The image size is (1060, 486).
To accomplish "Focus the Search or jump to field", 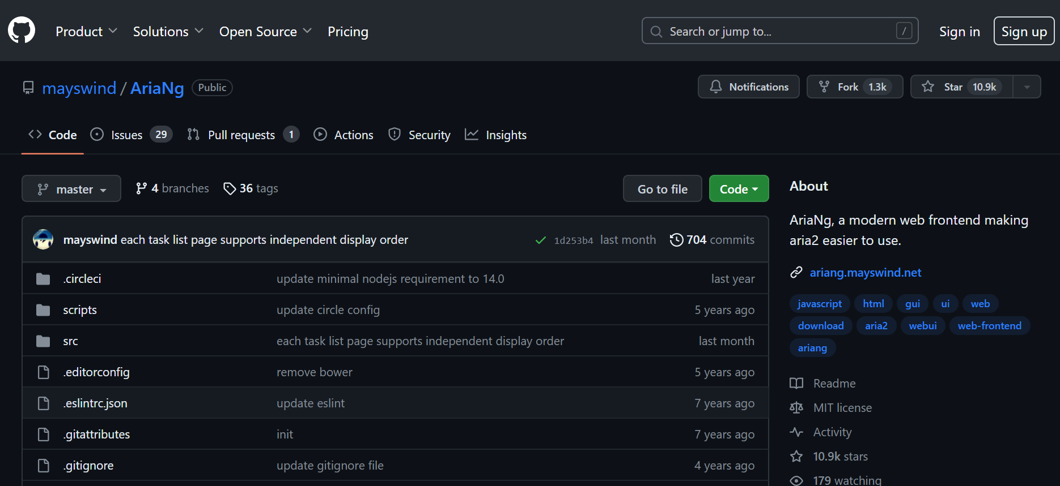I will (x=779, y=31).
